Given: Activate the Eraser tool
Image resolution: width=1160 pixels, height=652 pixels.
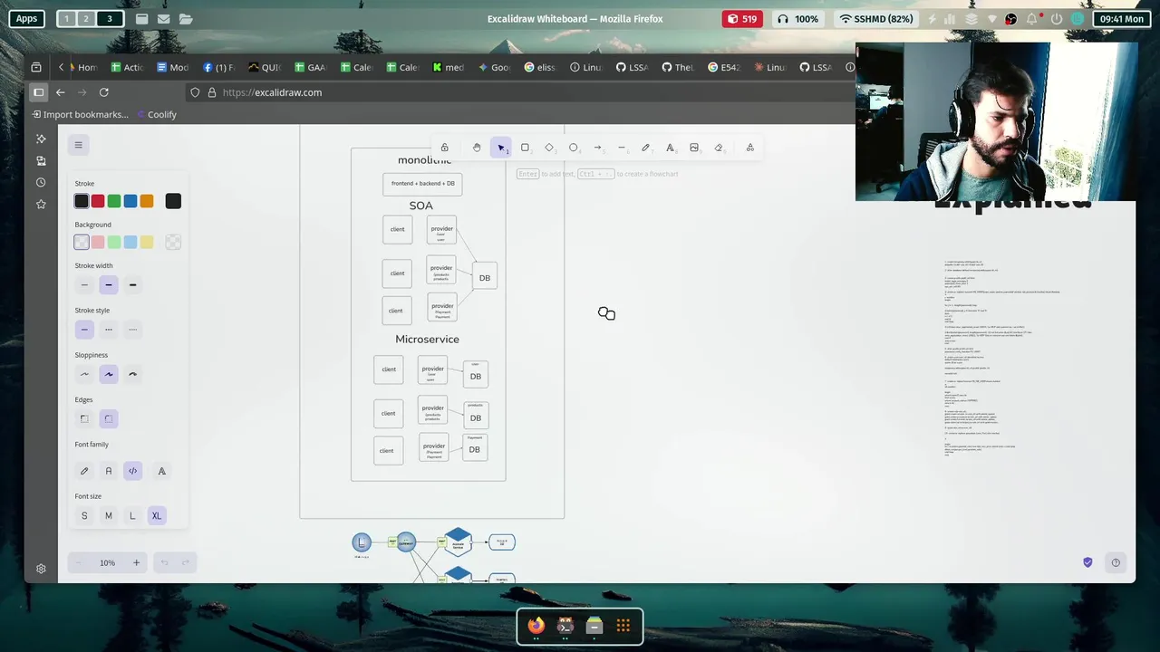Looking at the screenshot, I should (x=719, y=148).
